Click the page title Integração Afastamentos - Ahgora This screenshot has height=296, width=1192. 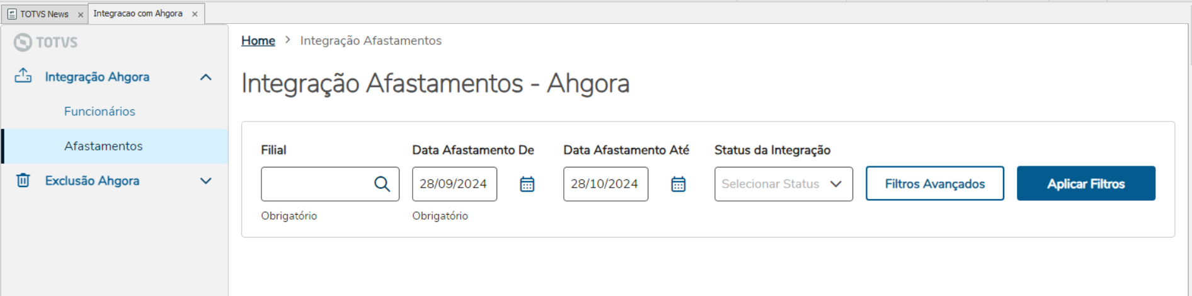coord(435,83)
